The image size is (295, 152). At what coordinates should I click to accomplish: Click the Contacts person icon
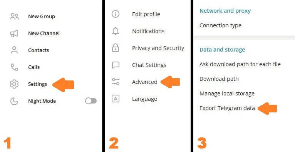pos(14,50)
